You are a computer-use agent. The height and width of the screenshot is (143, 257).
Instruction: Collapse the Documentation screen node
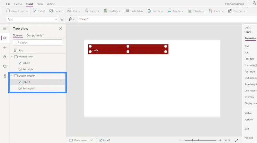(12, 76)
